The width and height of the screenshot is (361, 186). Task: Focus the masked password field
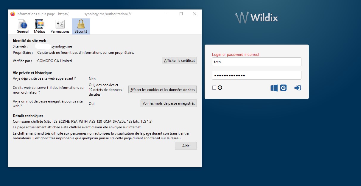[x=257, y=75]
